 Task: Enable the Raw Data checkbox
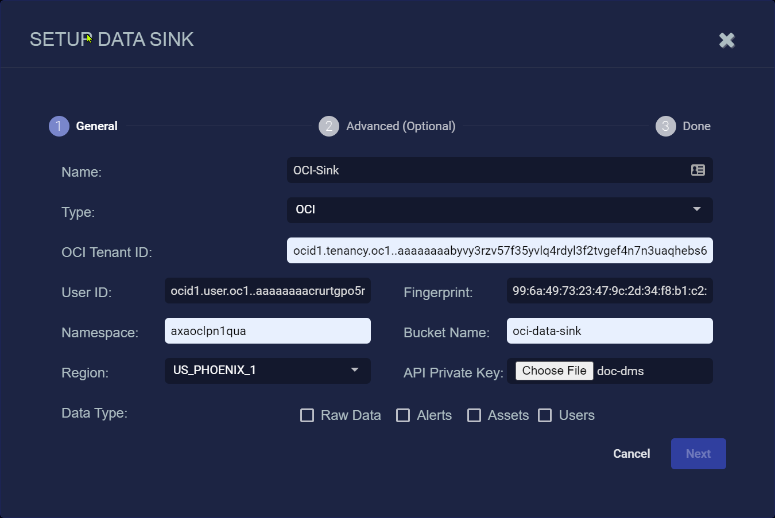tap(307, 415)
